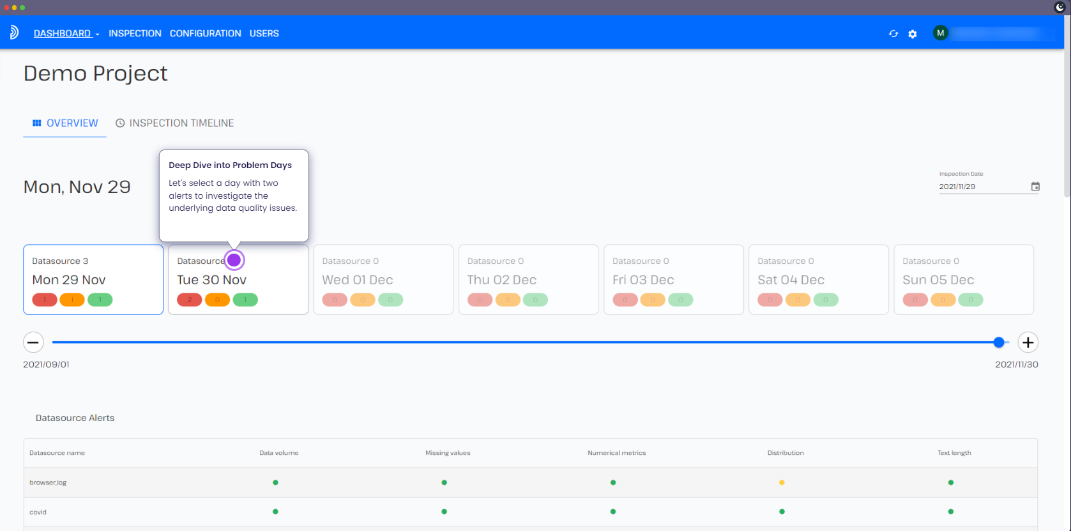This screenshot has width=1071, height=531.
Task: Click the Data volume column header
Action: pyautogui.click(x=279, y=453)
